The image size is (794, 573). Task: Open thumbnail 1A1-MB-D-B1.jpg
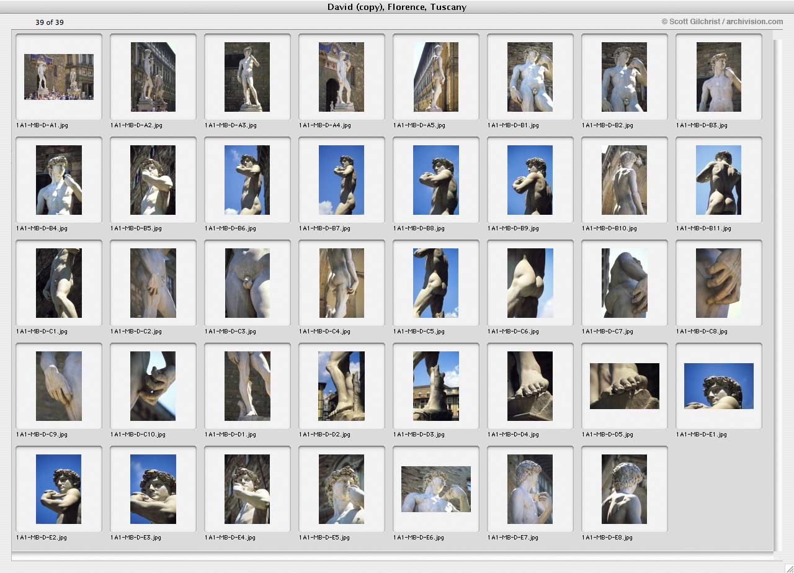530,77
